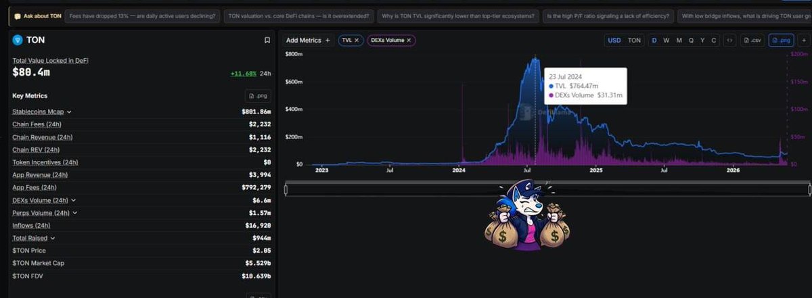The image size is (812, 298).
Task: Click the $TON Market Cap row label
Action: tap(39, 263)
